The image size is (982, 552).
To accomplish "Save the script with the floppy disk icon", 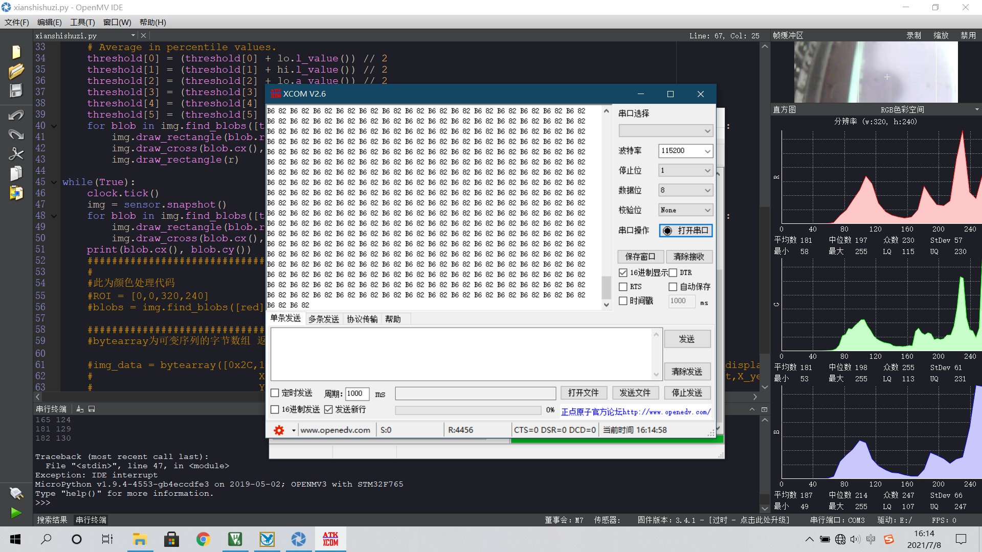I will 16,89.
